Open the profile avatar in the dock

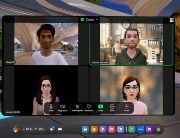coord(17,129)
